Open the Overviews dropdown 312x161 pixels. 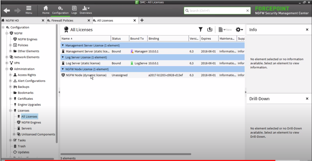[x=86, y=10]
